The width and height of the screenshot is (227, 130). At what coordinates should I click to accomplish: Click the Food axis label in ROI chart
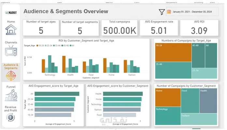[x=91, y=75]
